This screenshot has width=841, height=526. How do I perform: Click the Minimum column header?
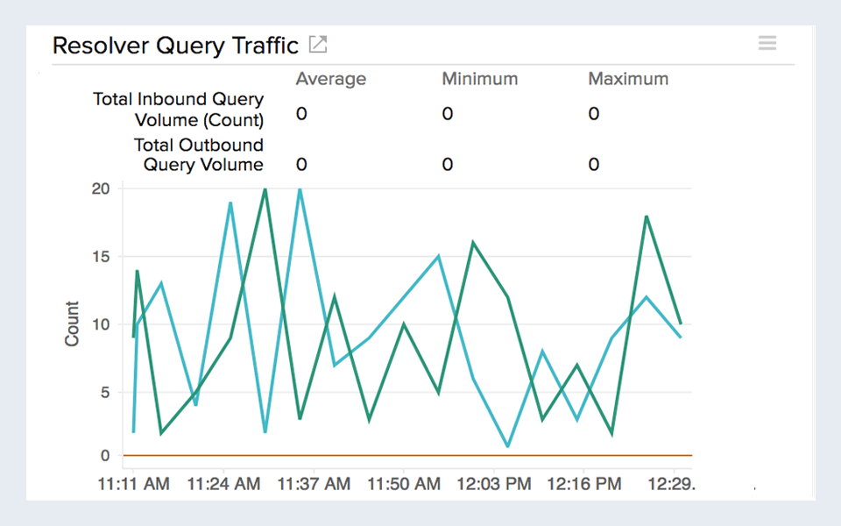coord(479,79)
